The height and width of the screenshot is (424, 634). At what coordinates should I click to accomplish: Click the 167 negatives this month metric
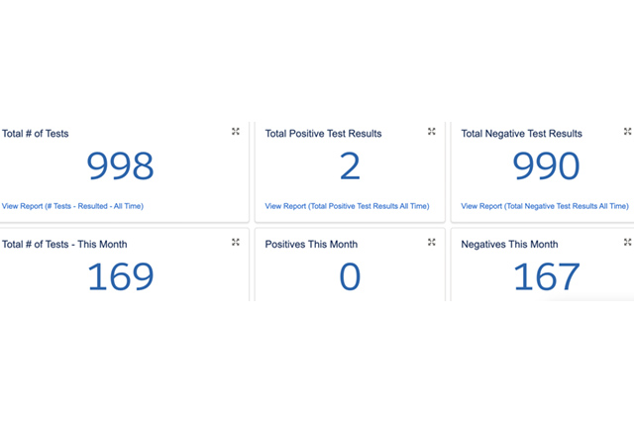(x=546, y=277)
